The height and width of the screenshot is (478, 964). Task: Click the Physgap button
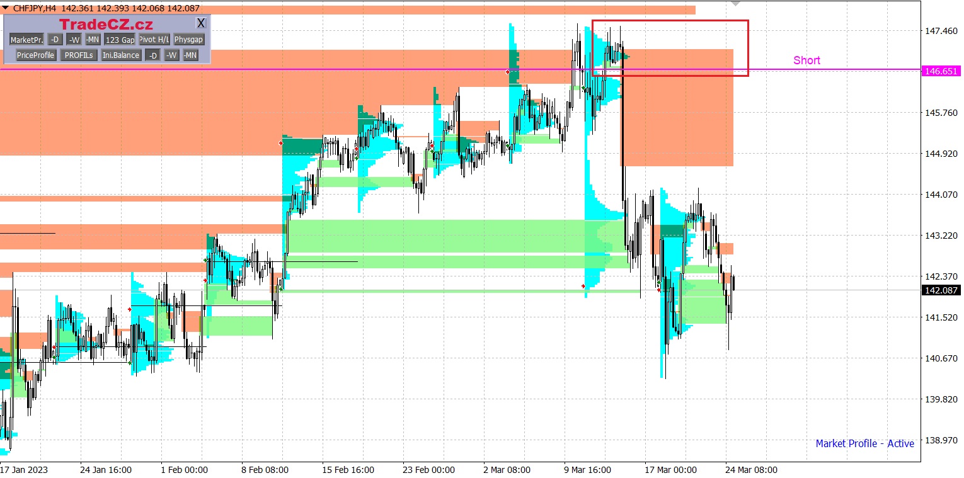click(x=189, y=40)
